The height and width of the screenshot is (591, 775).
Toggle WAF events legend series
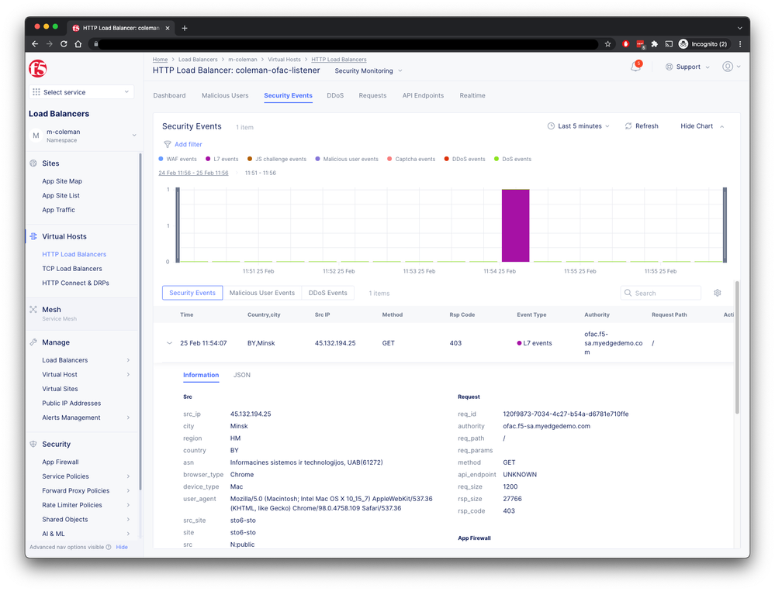(178, 159)
